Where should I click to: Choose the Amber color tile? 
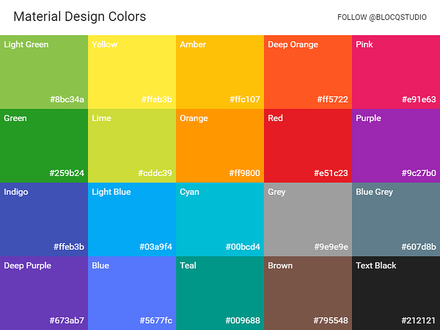point(220,72)
